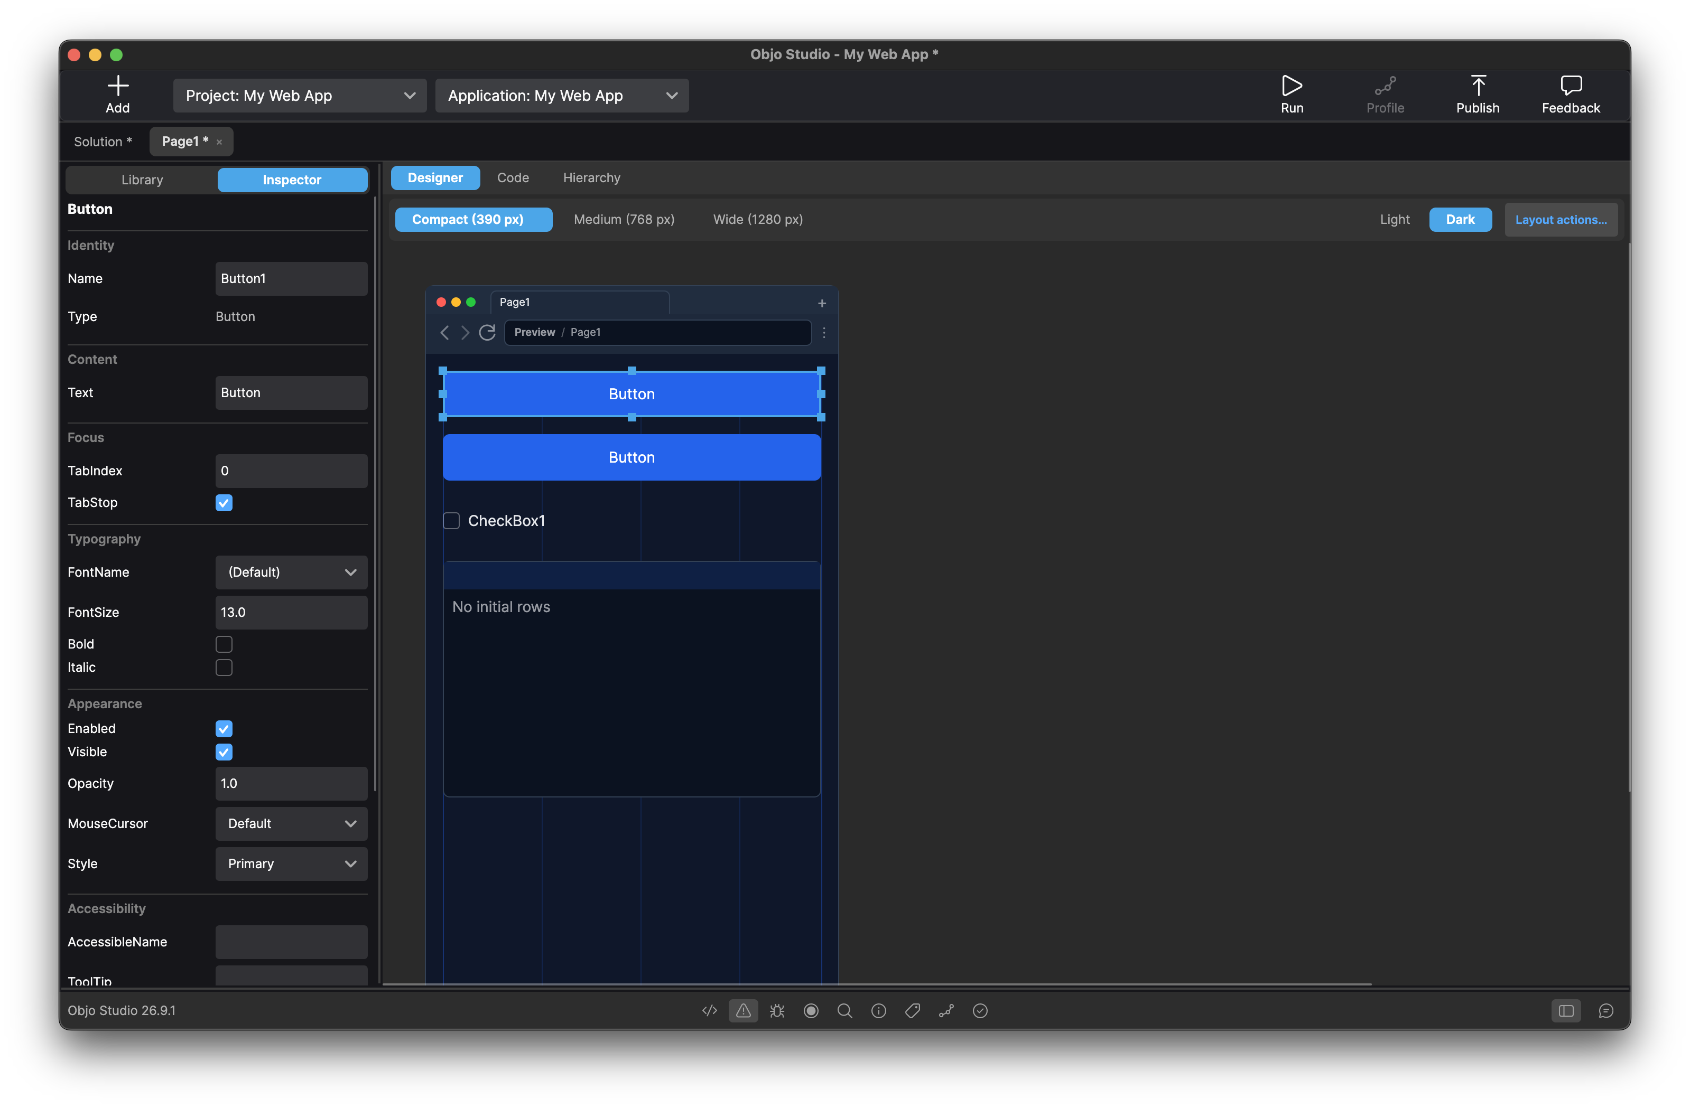Viewport: 1690px width, 1108px height.
Task: Enable the Bold checkbox
Action: 224,644
